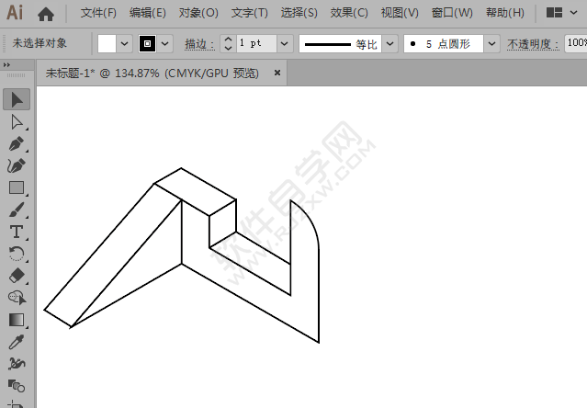This screenshot has width=587, height=408.
Task: Select the Eraser tool
Action: coord(17,276)
